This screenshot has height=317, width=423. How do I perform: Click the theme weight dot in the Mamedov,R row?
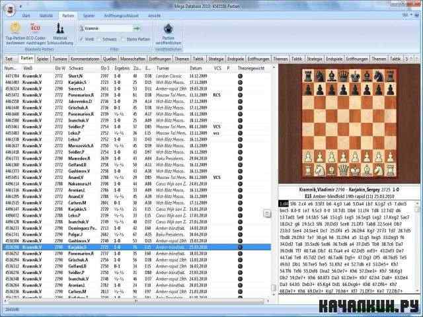point(240,158)
